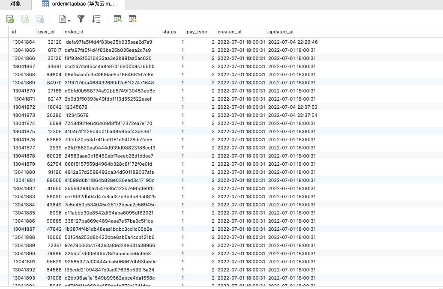Click the Begin Transaction database icon
Screen dimensions: 443x289
tap(10, 19)
